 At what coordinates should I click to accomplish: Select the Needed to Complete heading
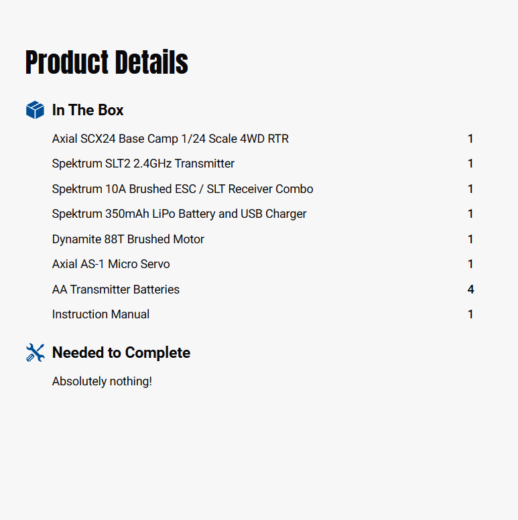121,352
